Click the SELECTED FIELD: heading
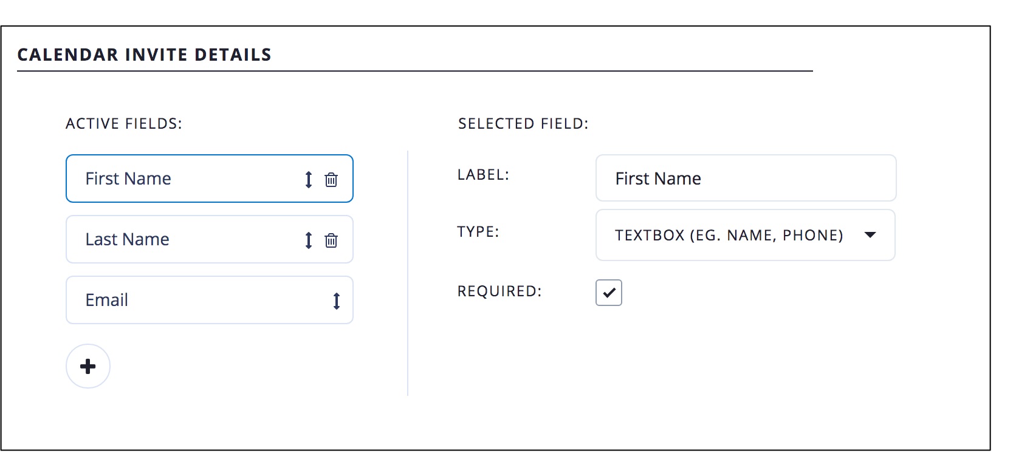This screenshot has width=1016, height=476. pos(523,124)
